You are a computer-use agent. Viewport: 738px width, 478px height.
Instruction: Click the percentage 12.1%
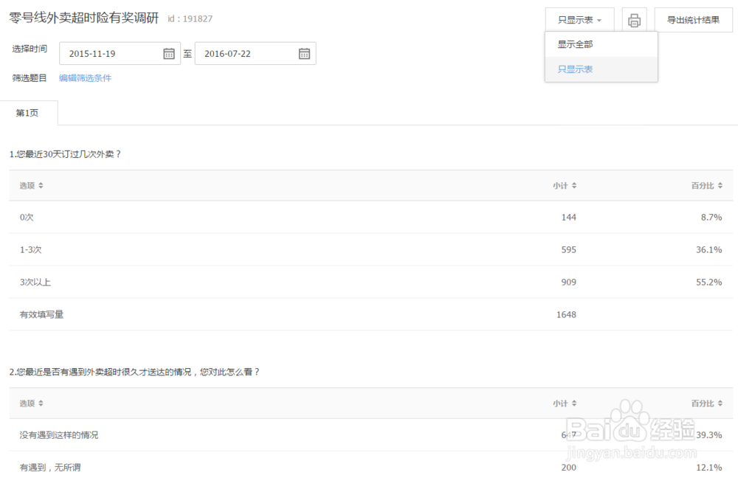coord(708,468)
